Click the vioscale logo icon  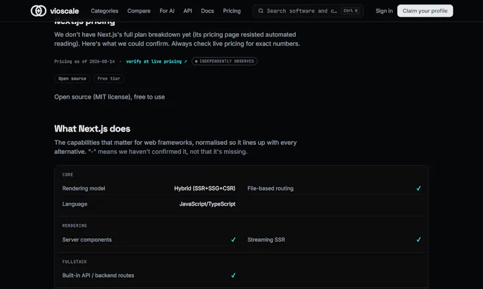pos(39,11)
